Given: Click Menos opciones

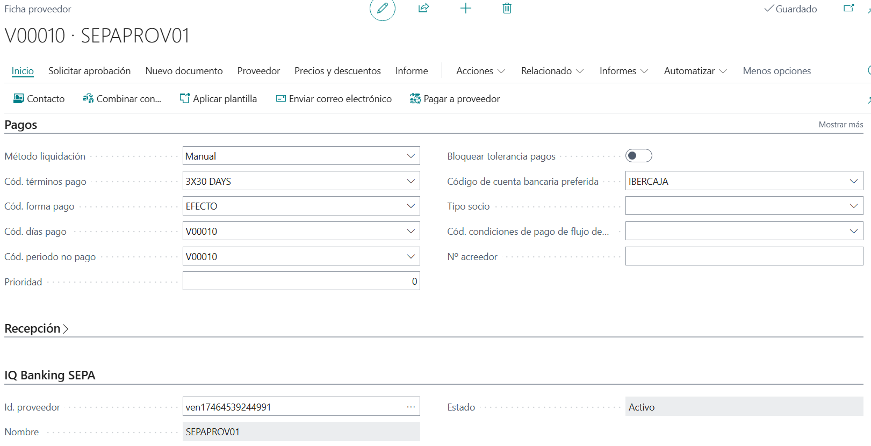Looking at the screenshot, I should click(776, 71).
